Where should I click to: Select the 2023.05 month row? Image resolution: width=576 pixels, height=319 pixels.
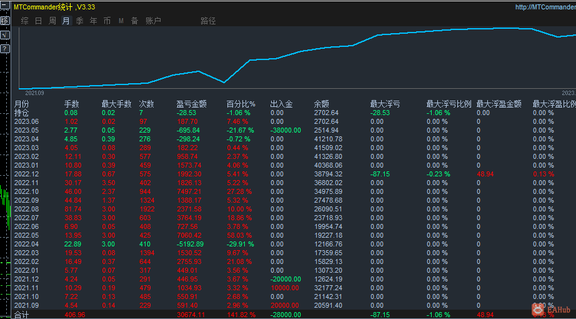click(26, 130)
